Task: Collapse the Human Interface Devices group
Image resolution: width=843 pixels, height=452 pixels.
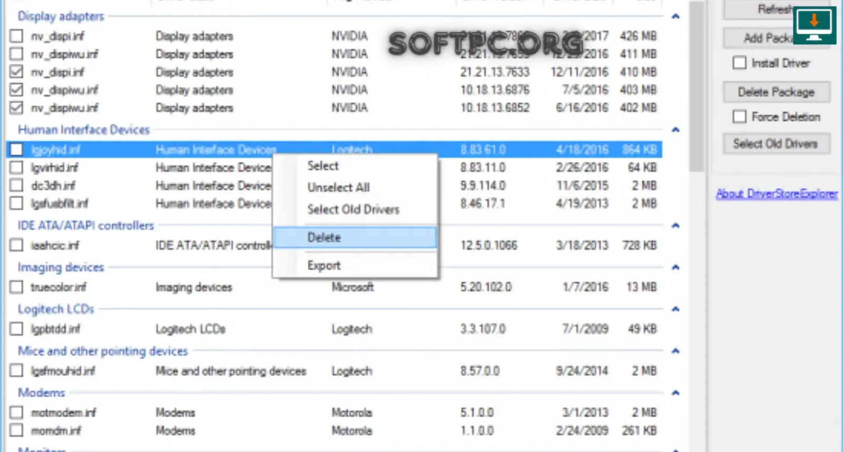Action: coord(675,130)
